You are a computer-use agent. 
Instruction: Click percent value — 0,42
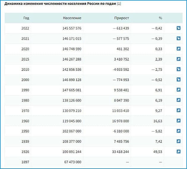157,28
